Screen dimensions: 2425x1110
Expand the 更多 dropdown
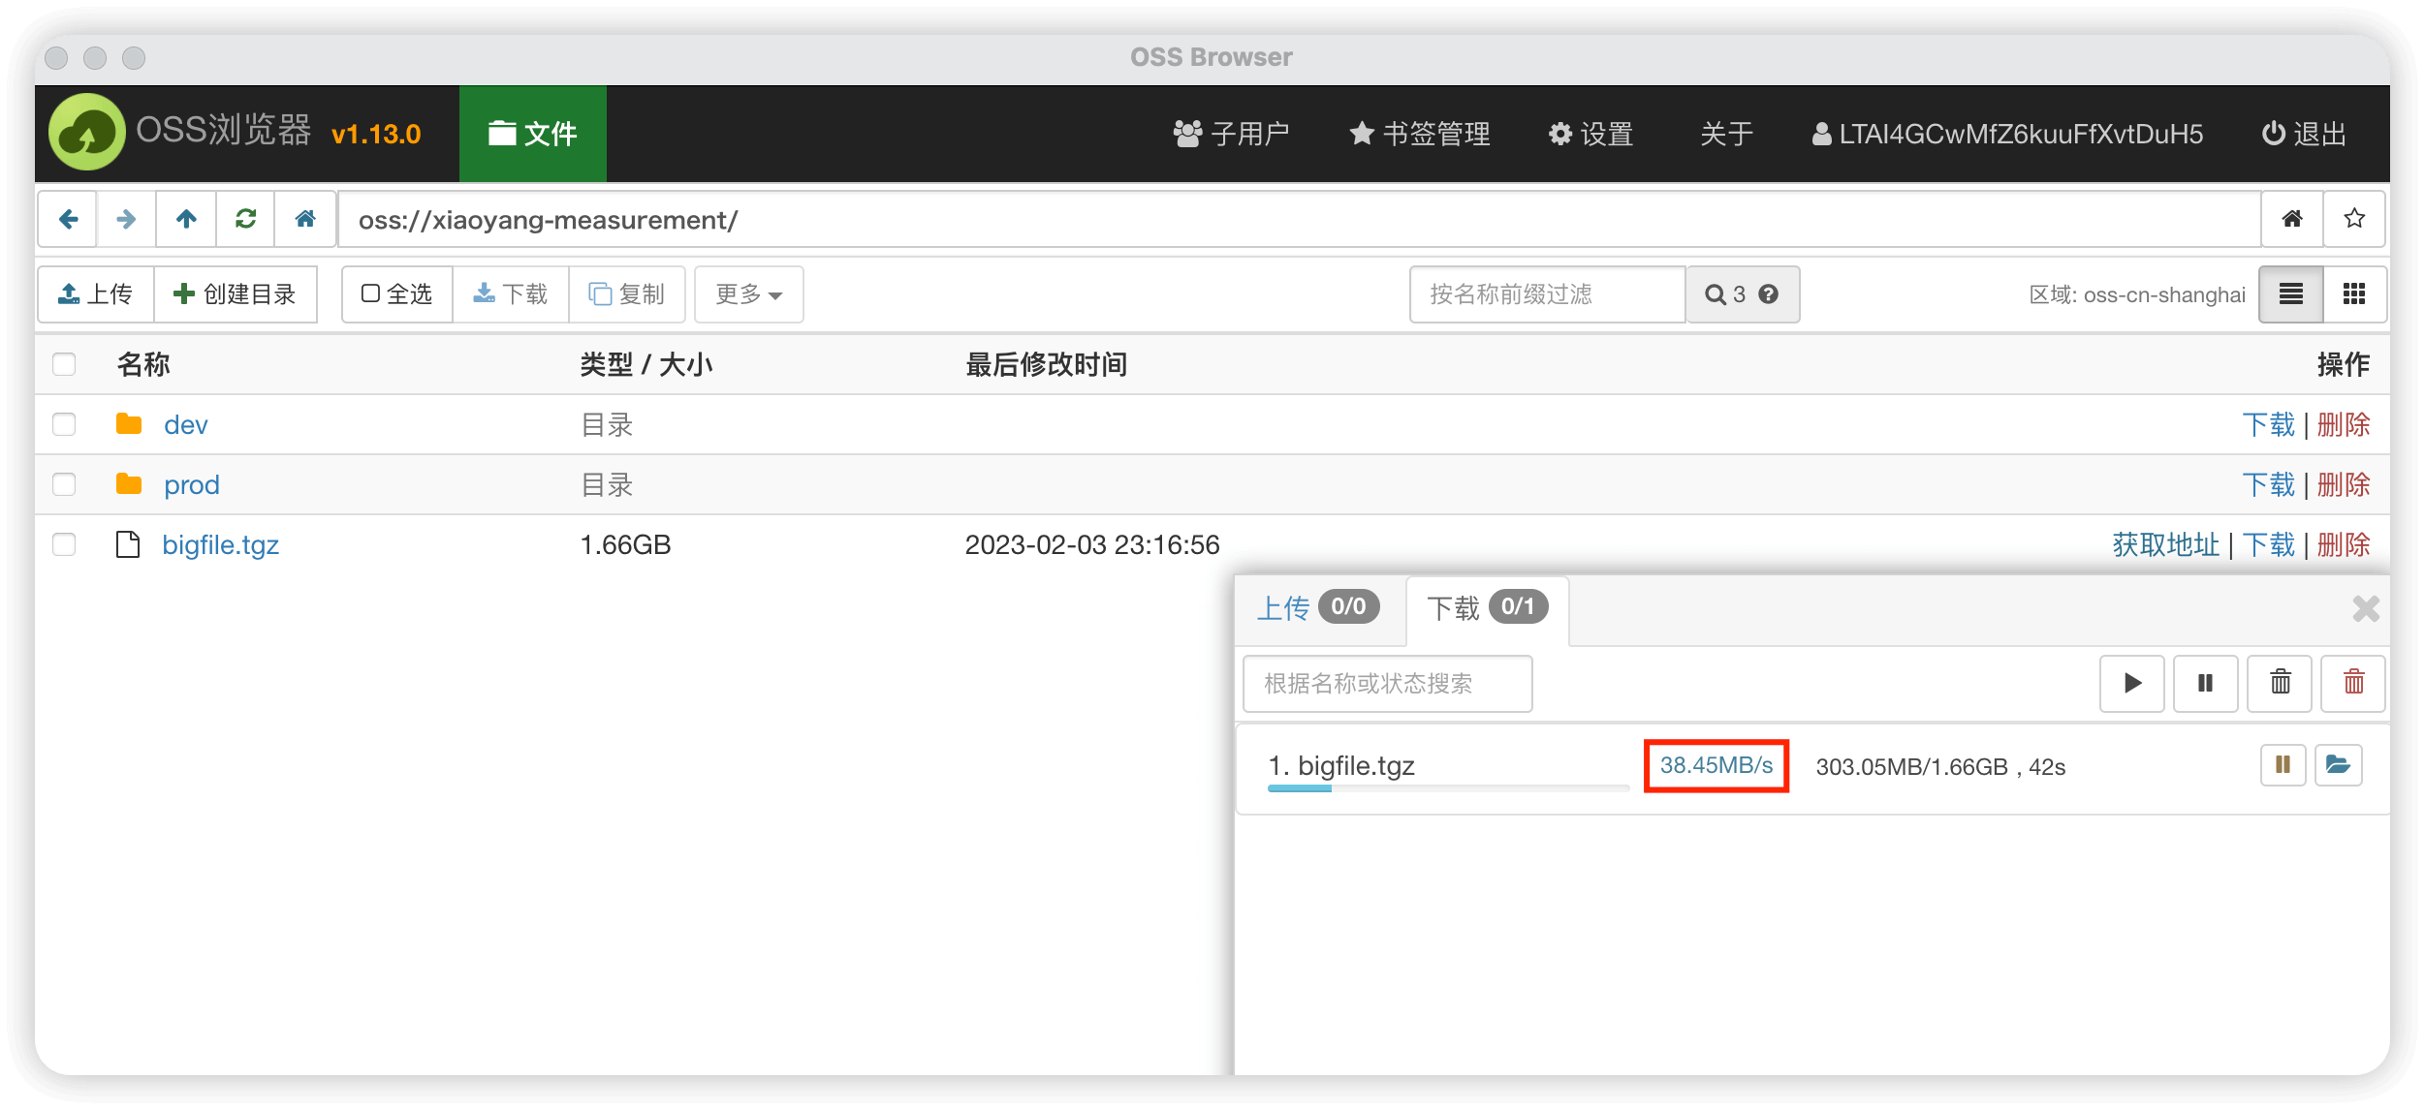[x=749, y=294]
